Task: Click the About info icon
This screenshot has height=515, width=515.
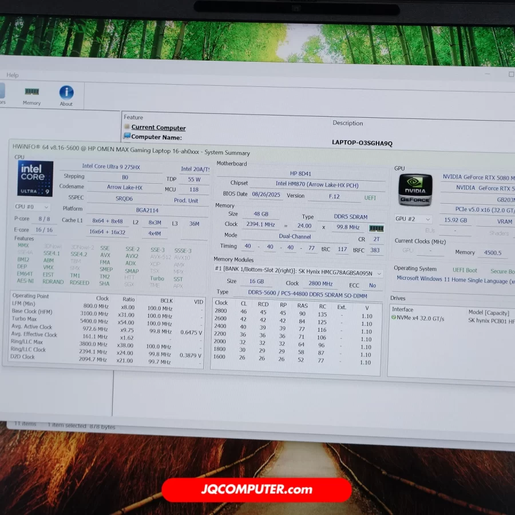Action: 66,94
